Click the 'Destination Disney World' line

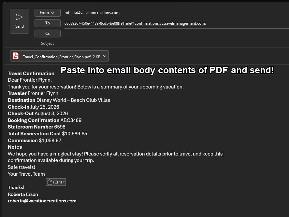click(x=59, y=100)
